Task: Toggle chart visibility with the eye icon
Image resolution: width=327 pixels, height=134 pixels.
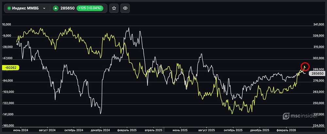Action: point(125,8)
